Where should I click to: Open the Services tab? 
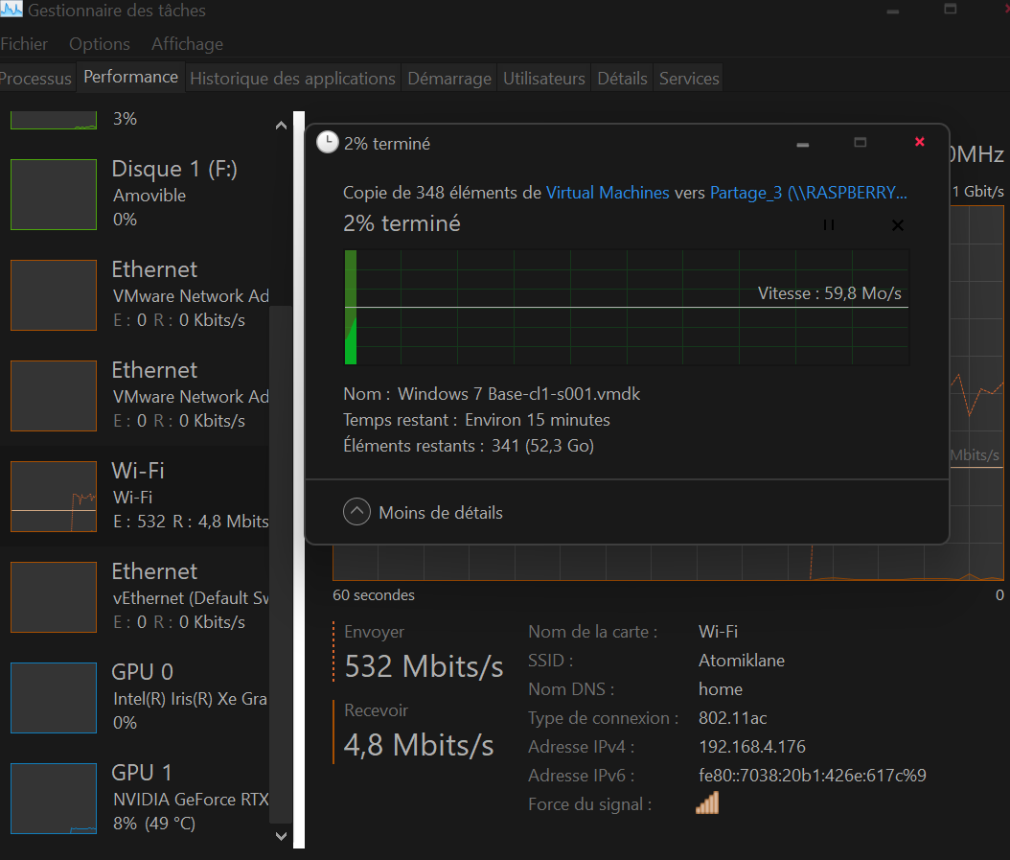point(689,78)
